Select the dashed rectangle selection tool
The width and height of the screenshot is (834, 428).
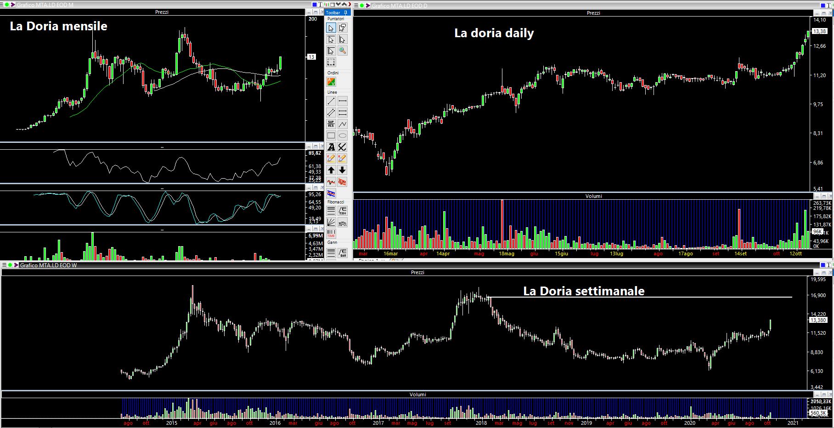click(x=331, y=62)
